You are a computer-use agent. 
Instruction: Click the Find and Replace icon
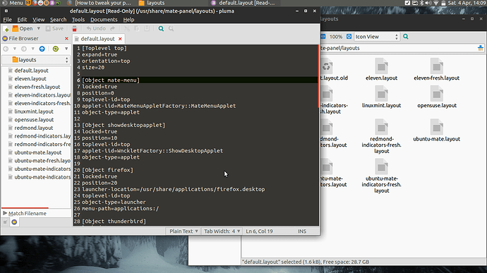(171, 29)
